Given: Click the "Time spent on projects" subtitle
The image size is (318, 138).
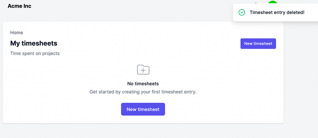Looking at the screenshot, I should (x=35, y=53).
